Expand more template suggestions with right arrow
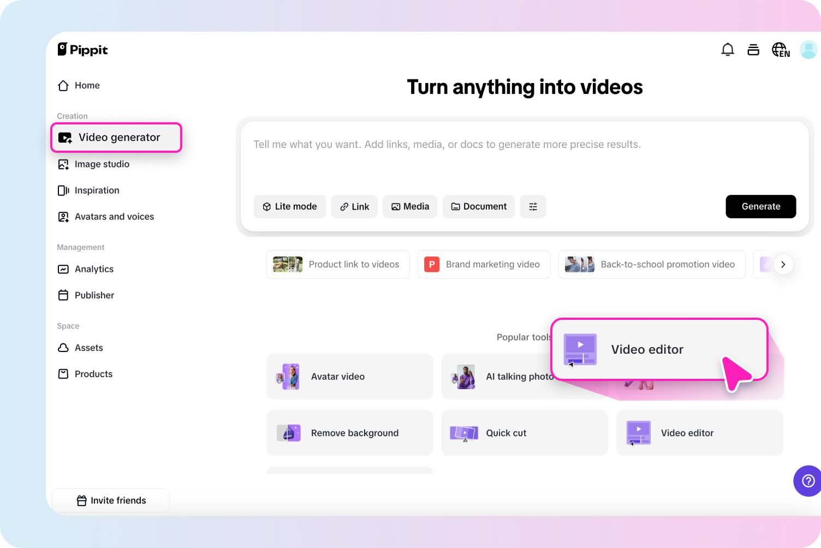Screen dimensions: 821x548 pos(783,264)
